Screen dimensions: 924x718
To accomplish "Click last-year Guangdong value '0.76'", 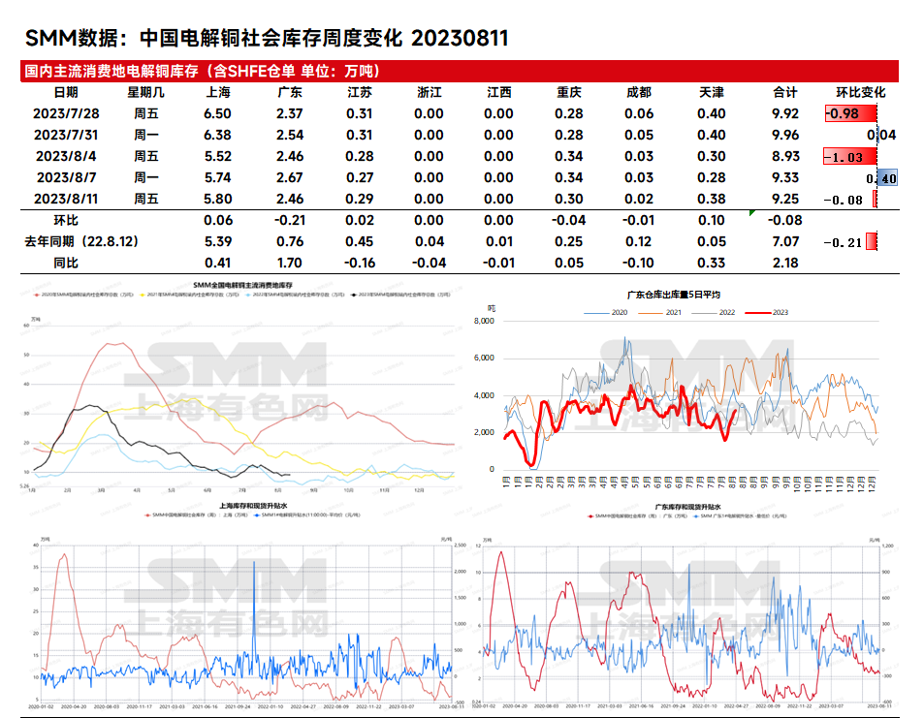I will click(x=289, y=241).
